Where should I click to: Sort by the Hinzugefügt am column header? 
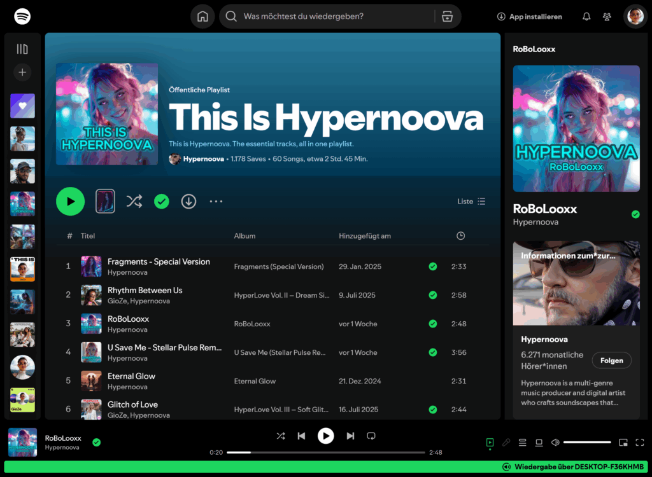365,236
